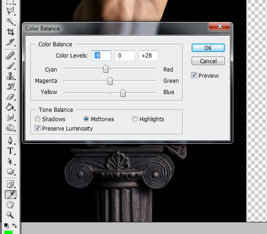This screenshot has height=234, width=267.
Task: Click the 'Cyan' slider label
Action: pos(51,70)
